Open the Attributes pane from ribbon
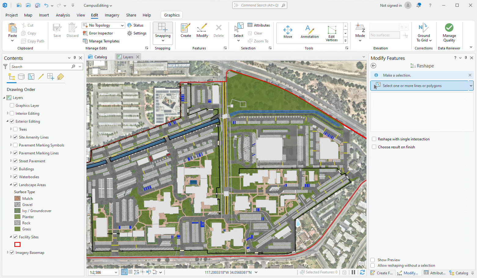Screen dimensions: 477x278 259,25
